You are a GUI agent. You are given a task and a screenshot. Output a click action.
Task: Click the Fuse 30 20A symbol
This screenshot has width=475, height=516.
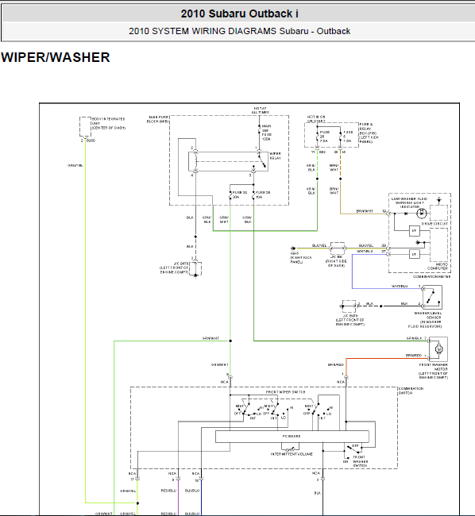pos(230,194)
